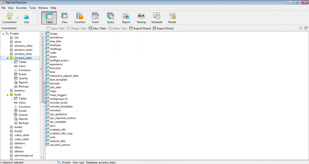Select the Schedule toolbar icon
309x164 pixels.
click(x=157, y=18)
